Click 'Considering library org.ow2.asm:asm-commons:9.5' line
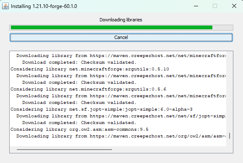The height and width of the screenshot is (163, 243). coord(79,129)
